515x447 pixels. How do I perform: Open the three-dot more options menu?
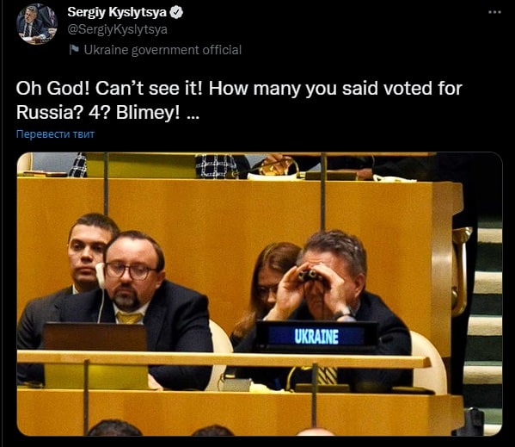click(494, 13)
